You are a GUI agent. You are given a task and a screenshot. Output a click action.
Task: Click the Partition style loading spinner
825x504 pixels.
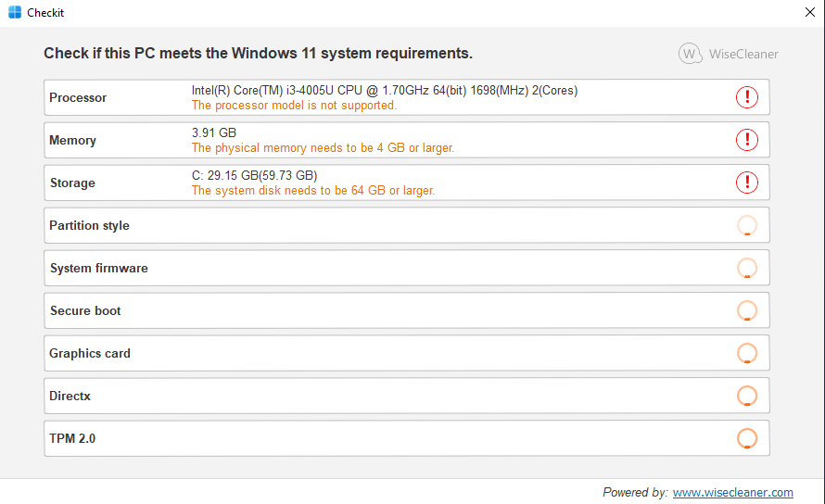pos(746,225)
